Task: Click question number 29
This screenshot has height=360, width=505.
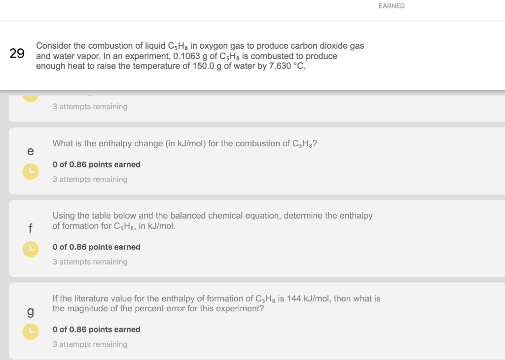Action: [17, 53]
